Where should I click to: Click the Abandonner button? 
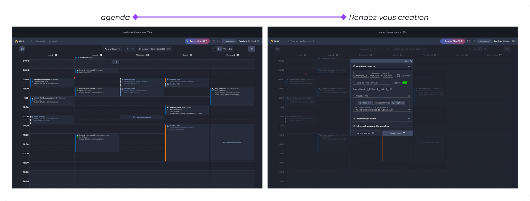tap(366, 133)
